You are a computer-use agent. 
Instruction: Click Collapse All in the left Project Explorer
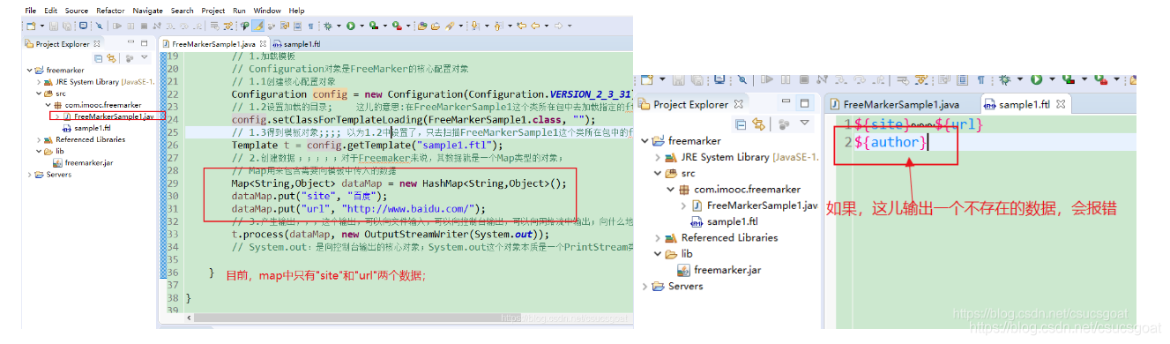[x=98, y=57]
